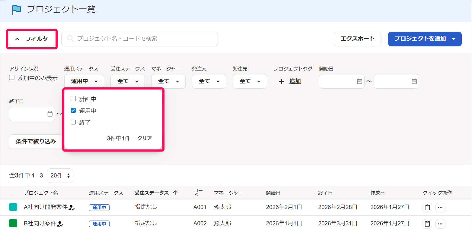The image size is (472, 232).
Task: Click the 開始日 from-date input field
Action: [342, 81]
